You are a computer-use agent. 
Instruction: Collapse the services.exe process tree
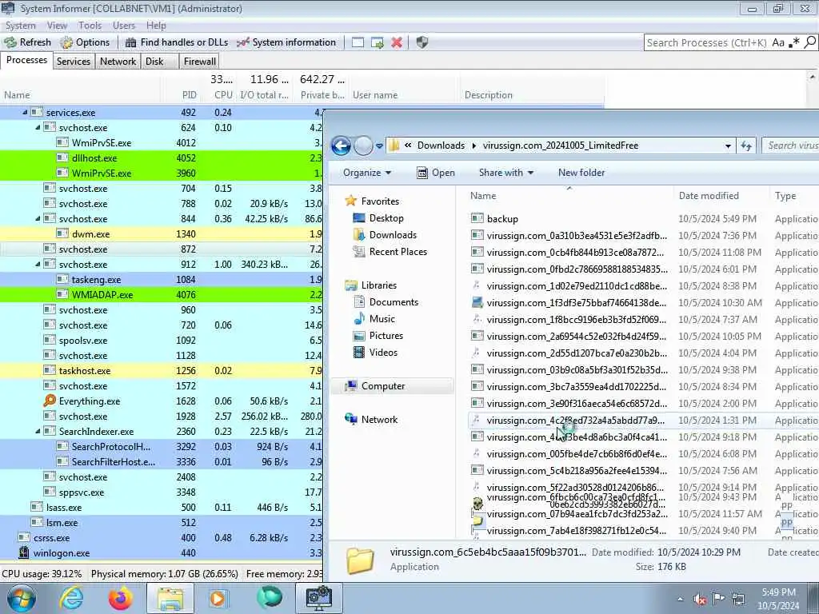(25, 112)
